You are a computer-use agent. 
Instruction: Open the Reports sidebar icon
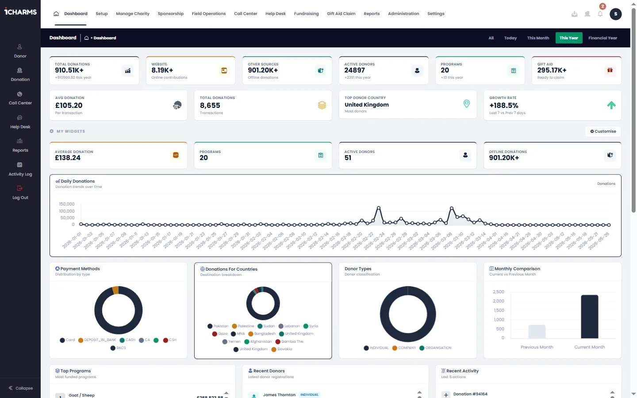[20, 141]
